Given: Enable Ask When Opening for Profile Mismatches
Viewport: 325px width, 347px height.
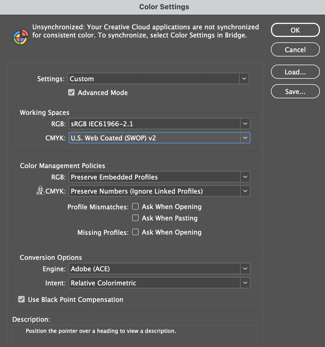Looking at the screenshot, I should click(x=135, y=206).
